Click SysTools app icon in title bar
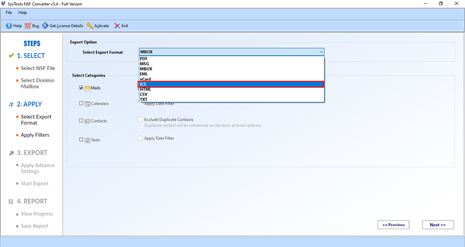The height and width of the screenshot is (247, 465). tap(4, 4)
